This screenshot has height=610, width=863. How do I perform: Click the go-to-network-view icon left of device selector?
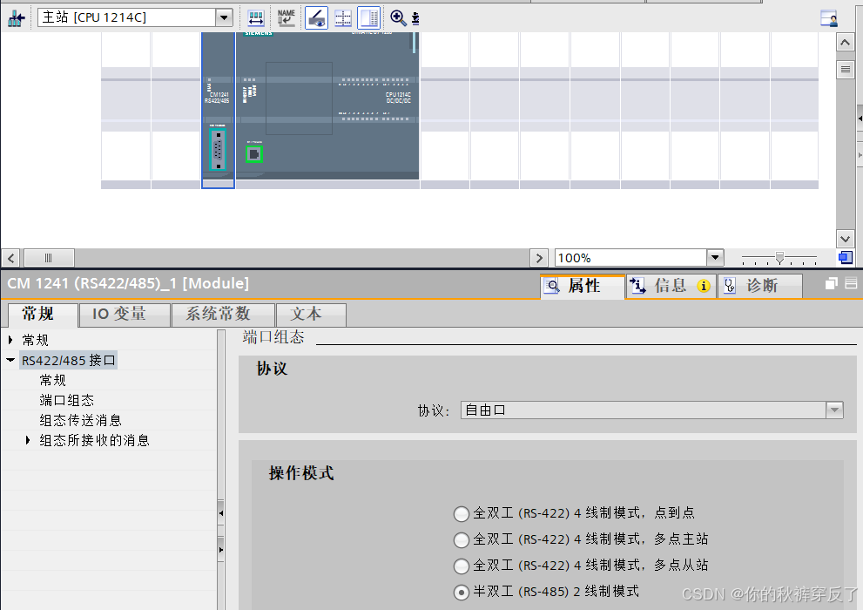tap(17, 18)
